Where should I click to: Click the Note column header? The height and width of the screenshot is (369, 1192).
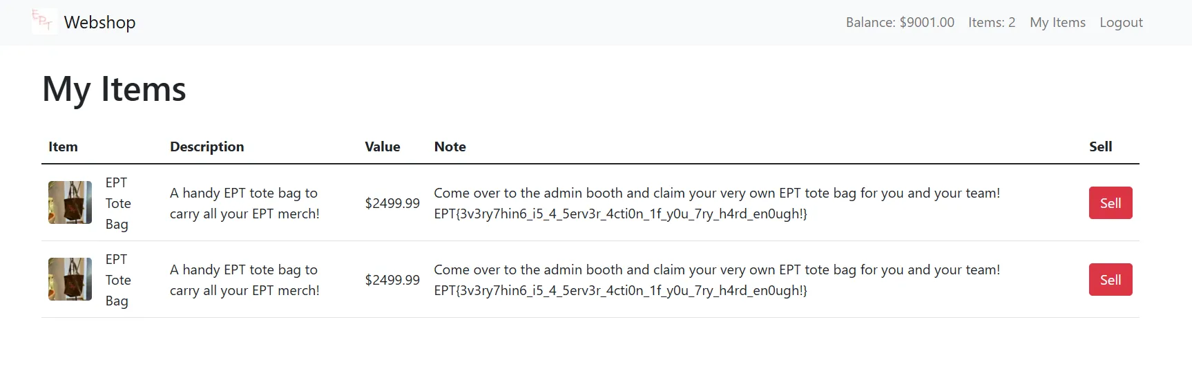point(450,146)
